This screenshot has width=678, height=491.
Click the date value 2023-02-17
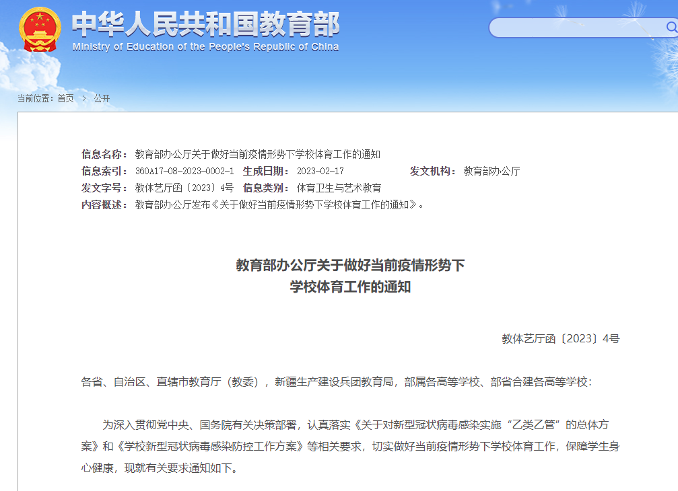[320, 171]
